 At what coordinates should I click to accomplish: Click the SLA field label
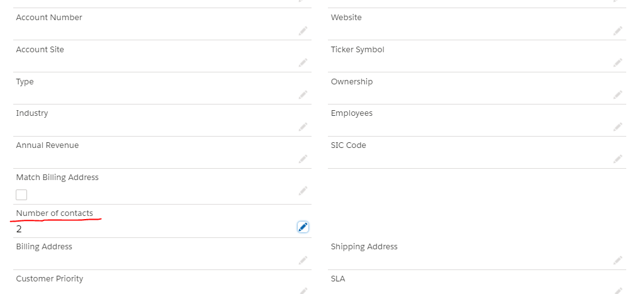[338, 279]
